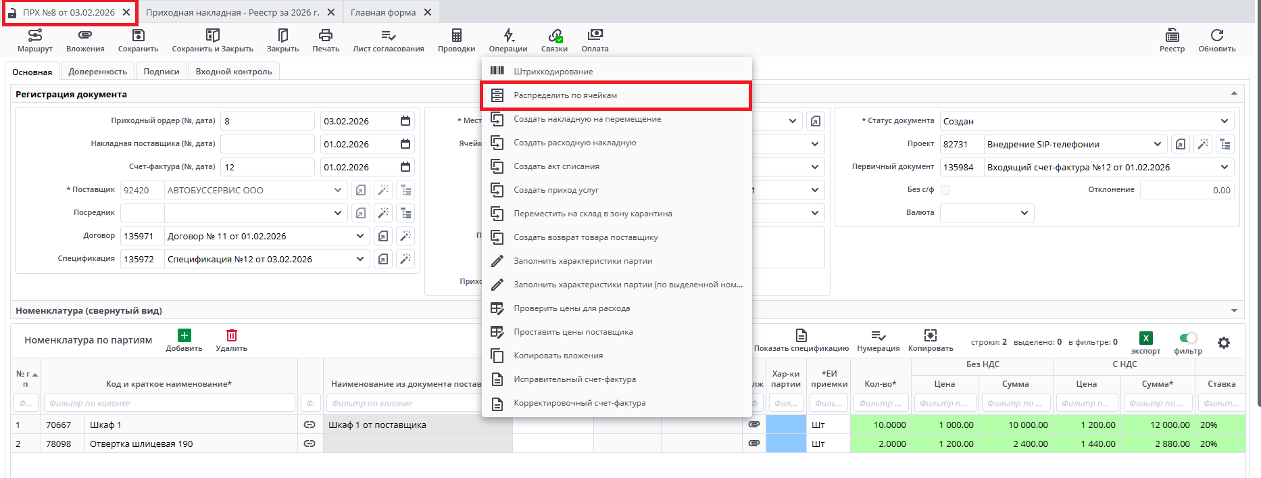Collapse the Регистрация документа section
1261x478 pixels.
click(1234, 94)
